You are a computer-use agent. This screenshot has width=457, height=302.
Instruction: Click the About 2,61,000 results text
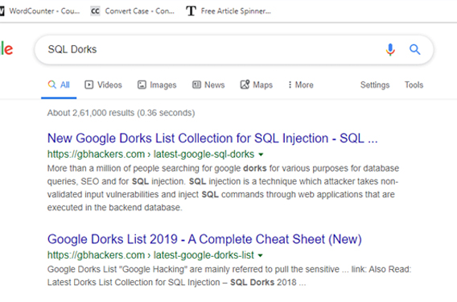pyautogui.click(x=121, y=113)
